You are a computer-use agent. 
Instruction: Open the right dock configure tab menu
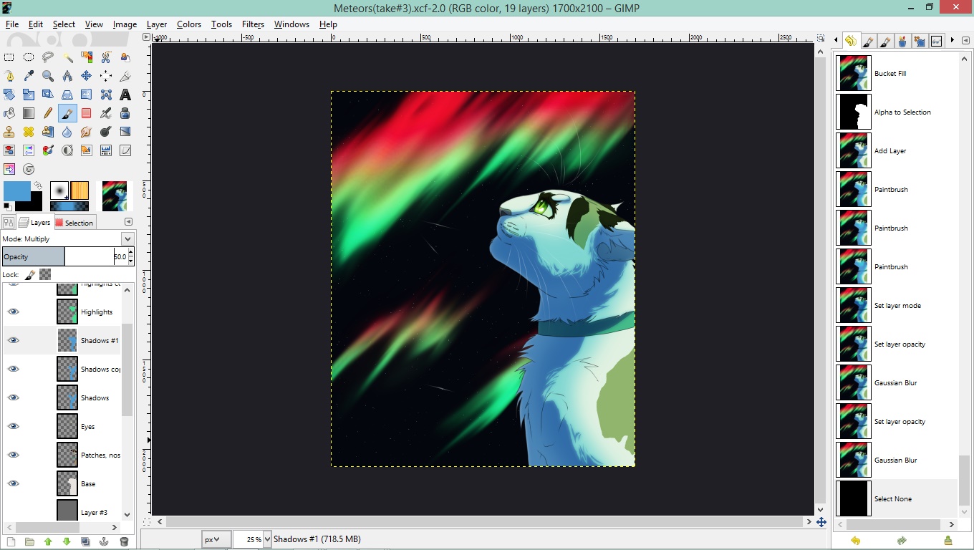coord(966,40)
